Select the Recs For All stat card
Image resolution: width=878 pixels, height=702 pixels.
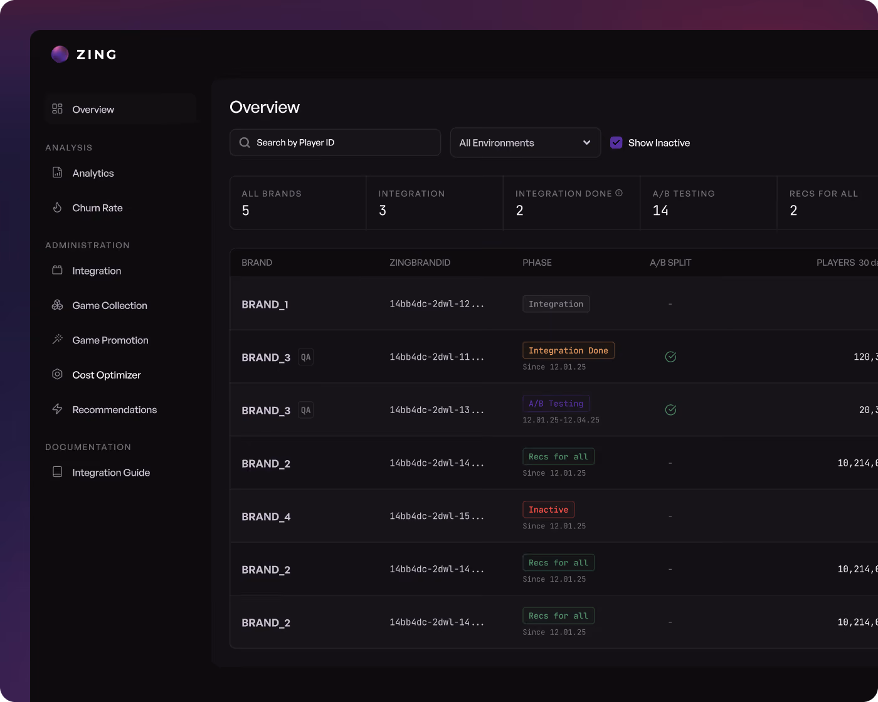(x=828, y=202)
